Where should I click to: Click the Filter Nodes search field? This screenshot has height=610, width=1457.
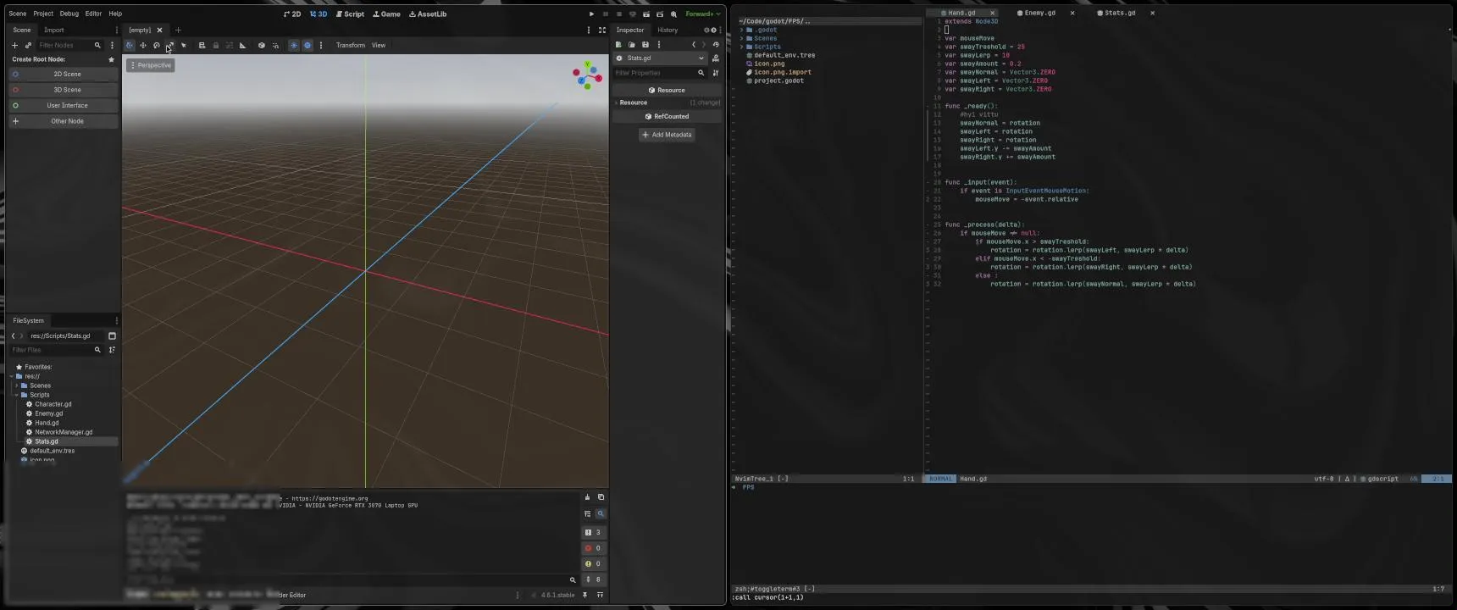[69, 45]
